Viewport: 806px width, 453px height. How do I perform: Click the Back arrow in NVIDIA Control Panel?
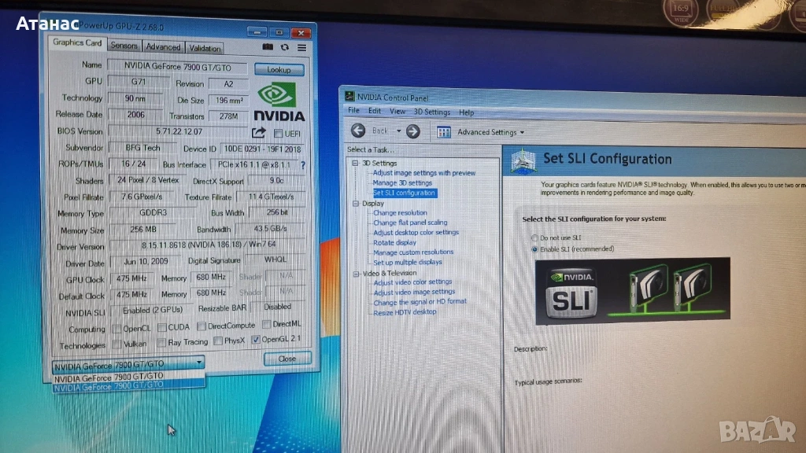pyautogui.click(x=359, y=131)
